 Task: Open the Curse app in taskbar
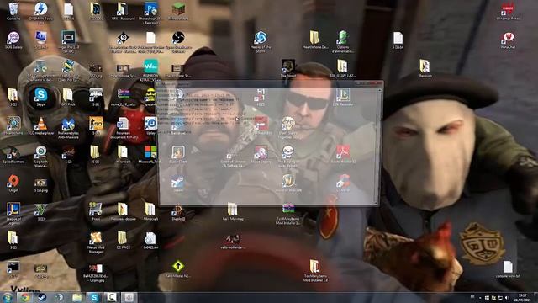click(x=111, y=297)
